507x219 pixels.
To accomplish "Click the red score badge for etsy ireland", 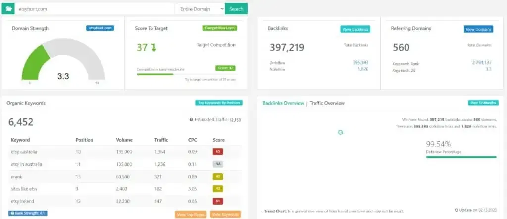I will pyautogui.click(x=218, y=201).
